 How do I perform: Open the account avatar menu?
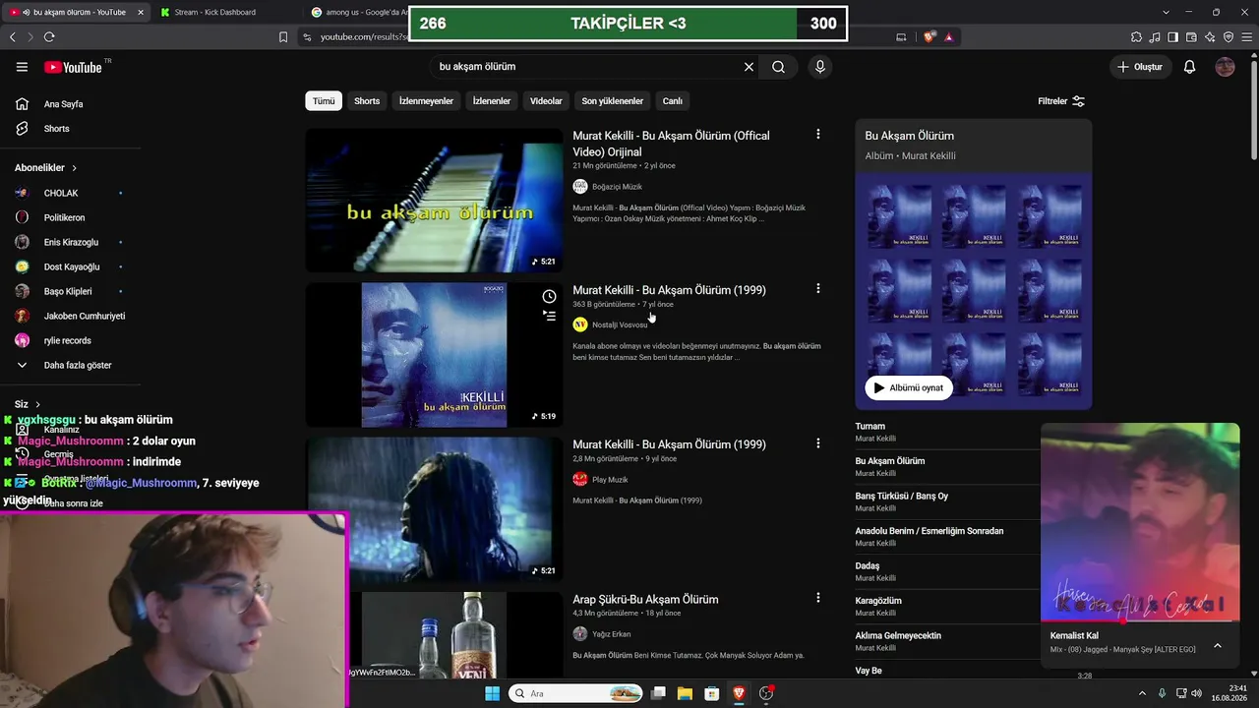pyautogui.click(x=1225, y=67)
